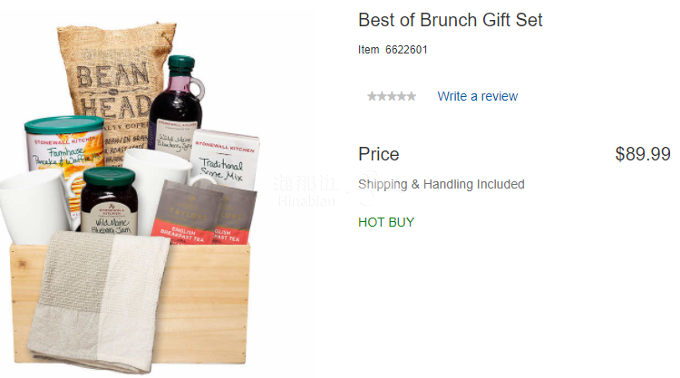
Task: Click the Traditional Scone Mix box
Action: tap(226, 159)
